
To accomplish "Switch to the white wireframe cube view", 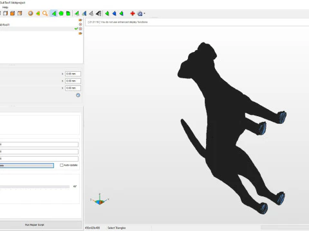I will pos(5,13).
